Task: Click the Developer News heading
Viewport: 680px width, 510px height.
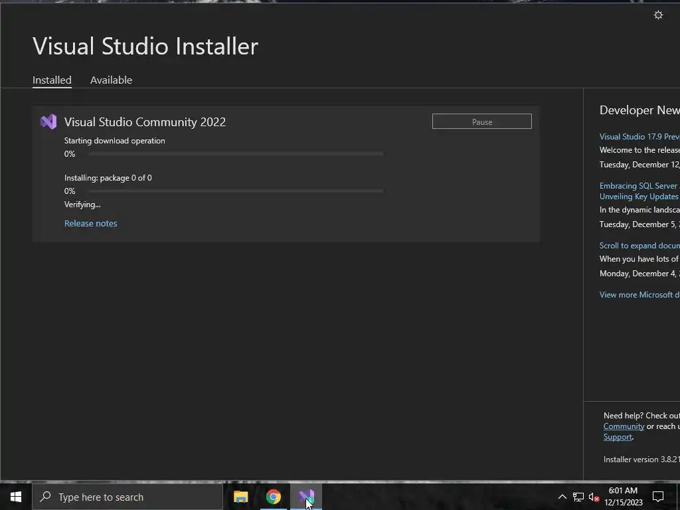Action: click(639, 110)
